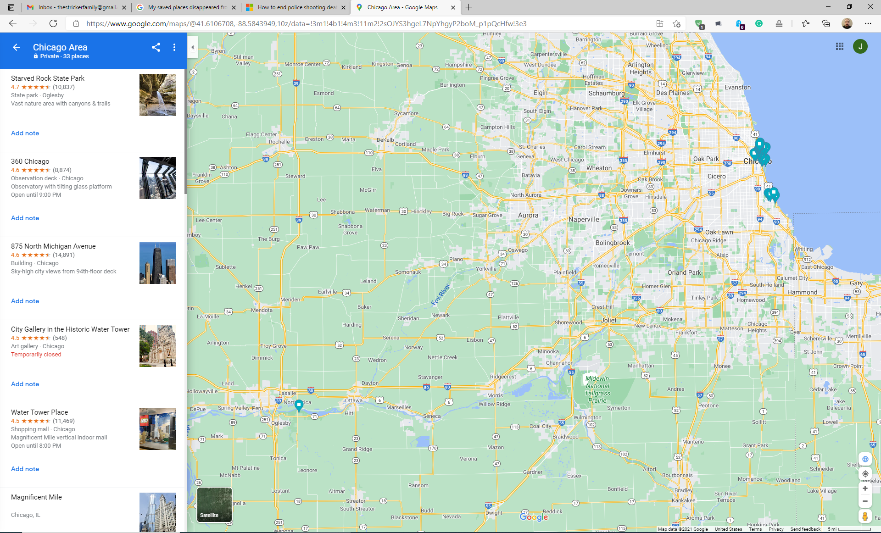Add note to 875 North Michigan Avenue
Image resolution: width=881 pixels, height=533 pixels.
25,301
